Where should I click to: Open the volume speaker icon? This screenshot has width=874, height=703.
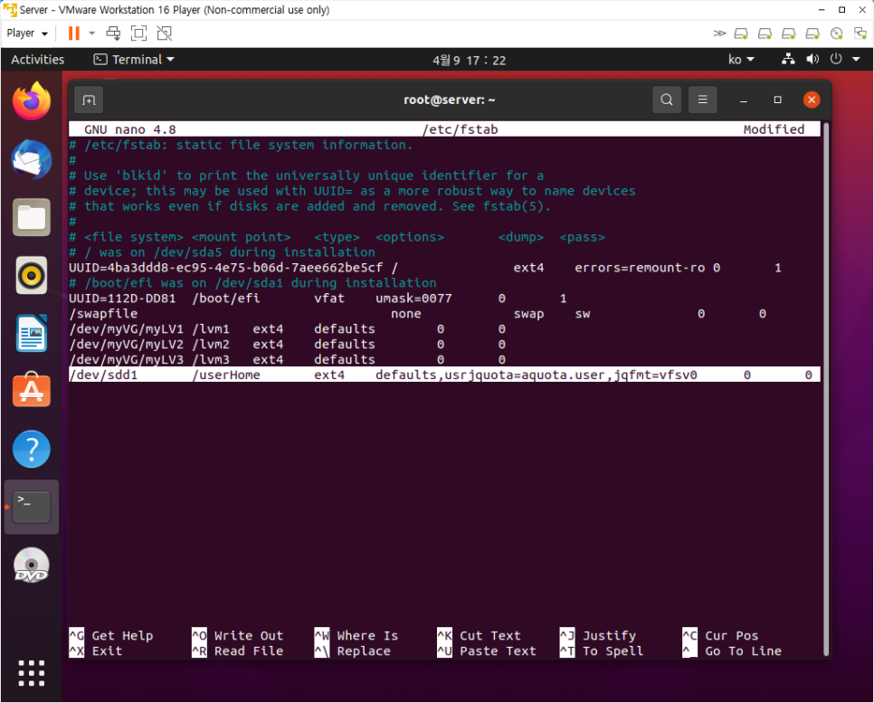tap(812, 59)
